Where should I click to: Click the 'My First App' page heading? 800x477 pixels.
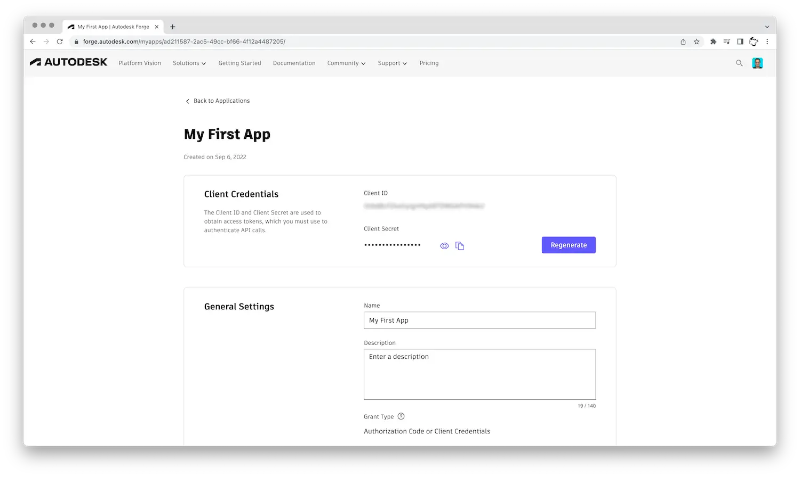click(x=227, y=134)
